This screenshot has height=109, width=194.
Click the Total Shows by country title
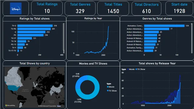tap(35, 63)
